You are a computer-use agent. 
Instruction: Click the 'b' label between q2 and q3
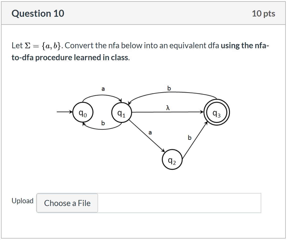(x=189, y=138)
